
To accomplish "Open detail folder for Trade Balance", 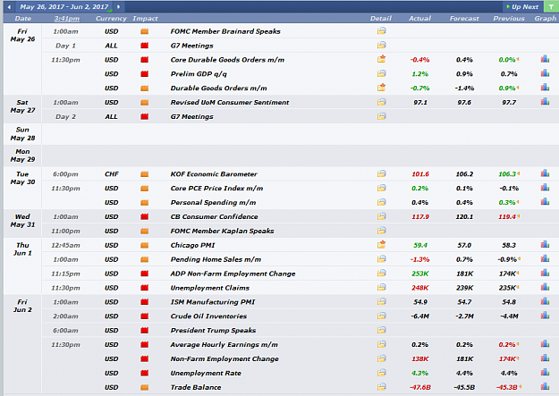I will tap(381, 387).
